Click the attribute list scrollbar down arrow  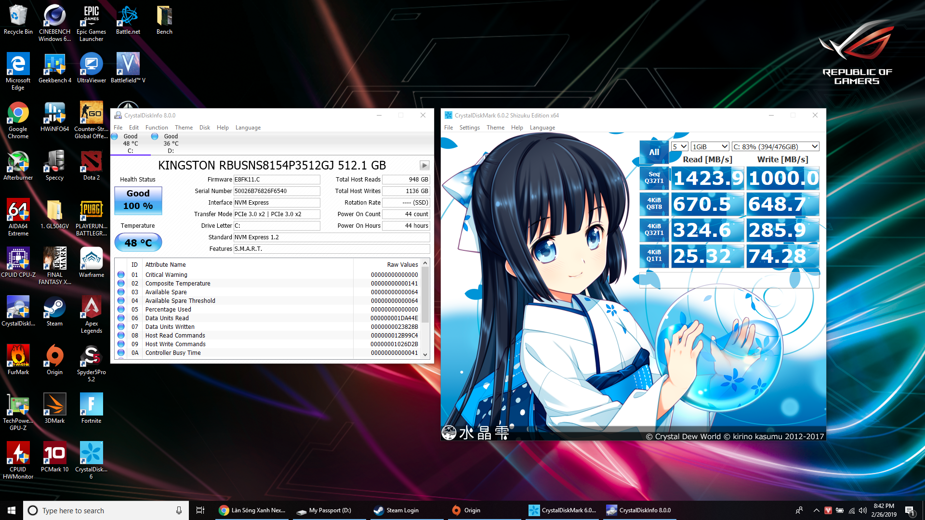click(425, 354)
